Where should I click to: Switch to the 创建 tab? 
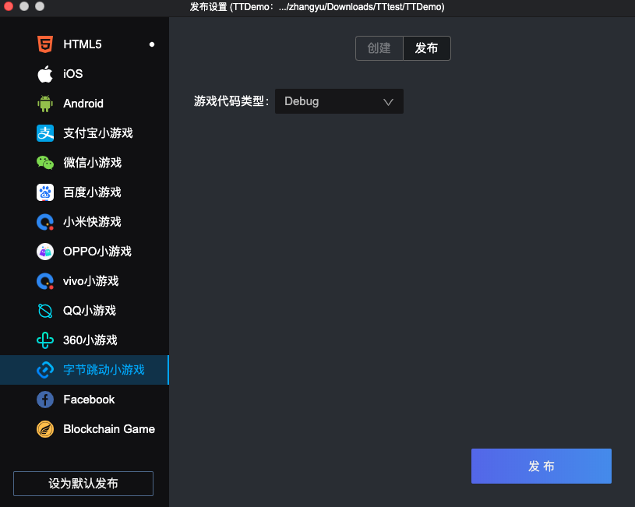[379, 48]
